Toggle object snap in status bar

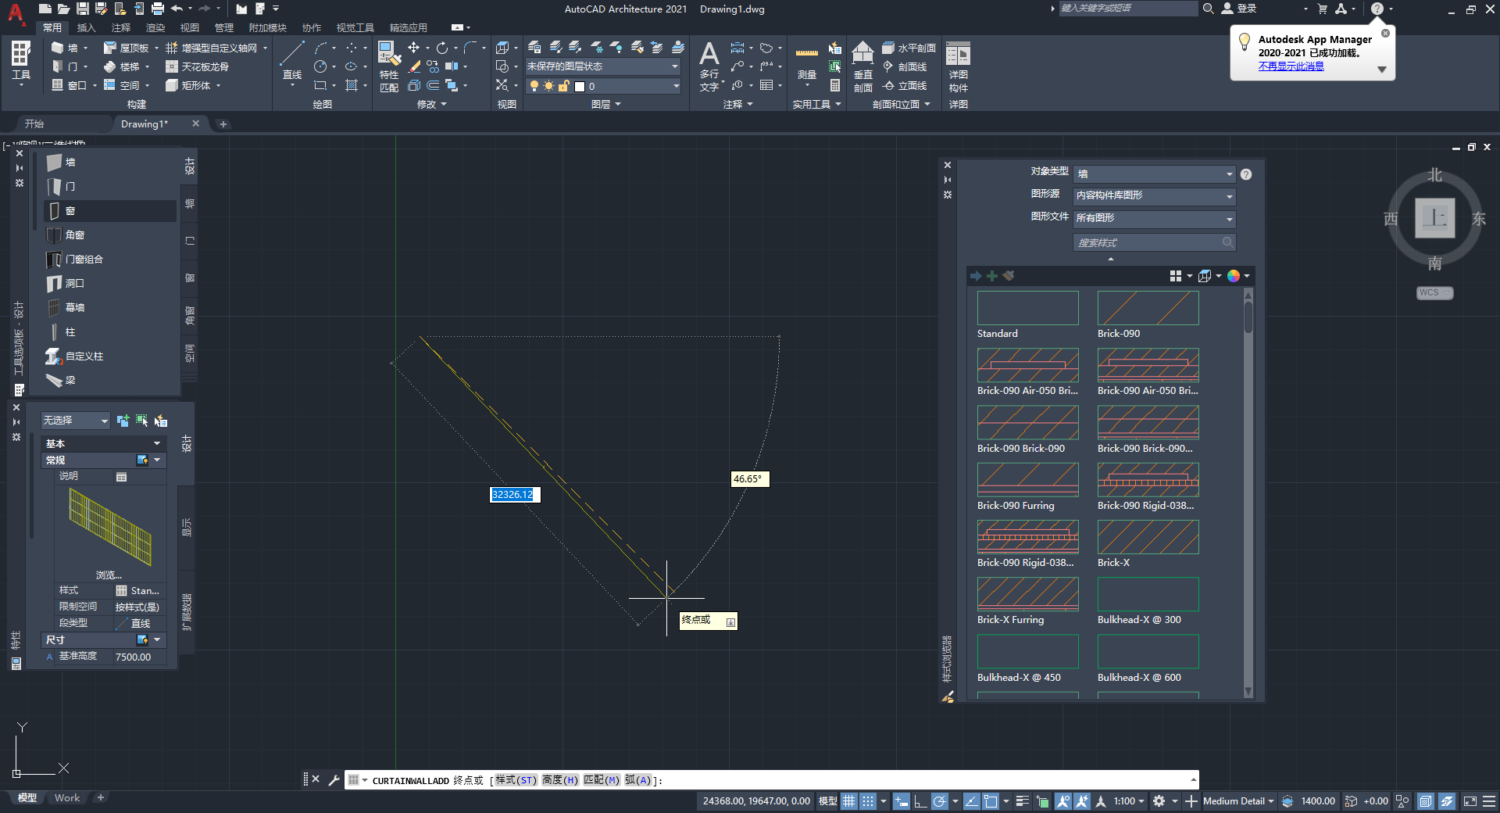tap(991, 800)
